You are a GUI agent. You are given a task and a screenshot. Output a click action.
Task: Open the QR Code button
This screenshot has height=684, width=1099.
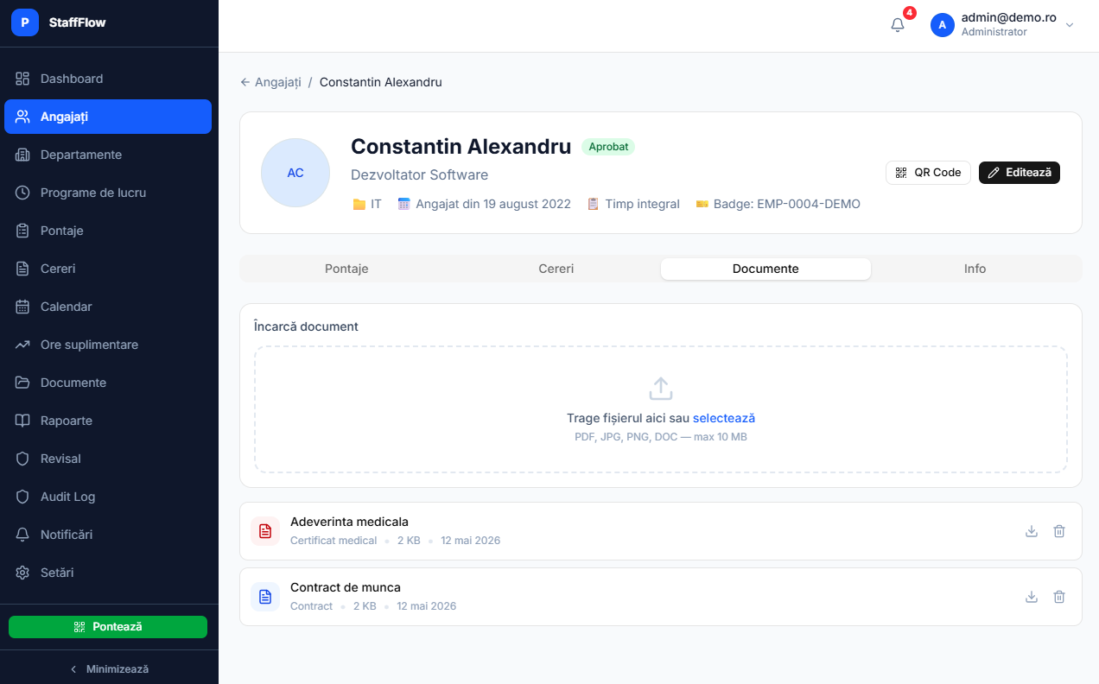tap(928, 173)
